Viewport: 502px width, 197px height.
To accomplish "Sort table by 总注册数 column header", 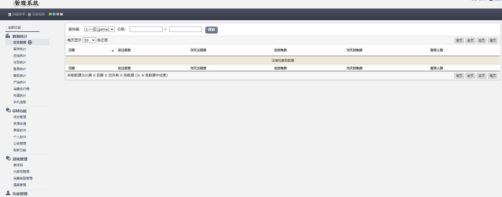I will pos(124,50).
